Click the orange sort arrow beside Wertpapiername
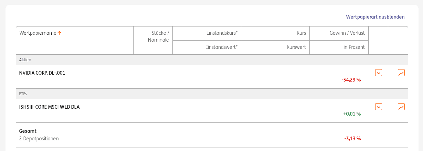423x151 pixels. (x=60, y=33)
